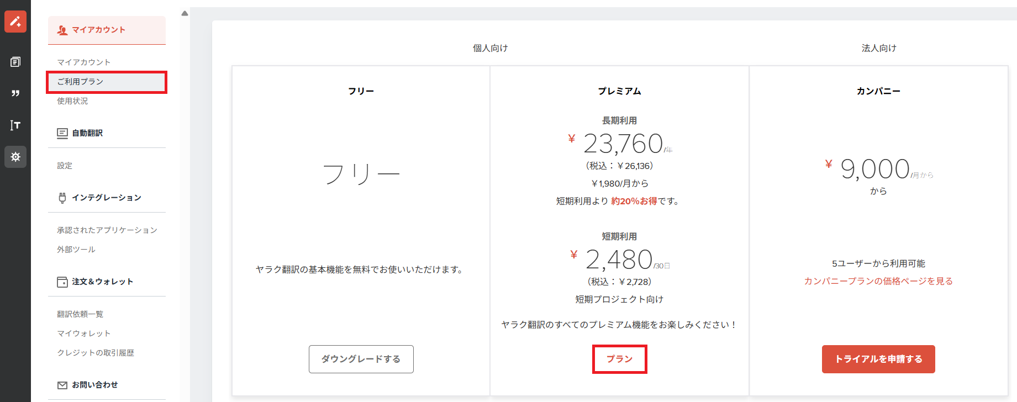Open 承認されたアプリケーション menu item
Viewport: 1017px width, 402px height.
pos(107,230)
